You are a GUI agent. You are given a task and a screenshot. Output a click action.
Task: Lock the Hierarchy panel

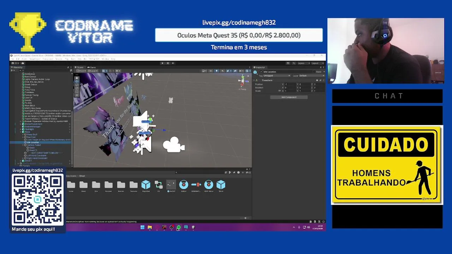[x=68, y=67]
